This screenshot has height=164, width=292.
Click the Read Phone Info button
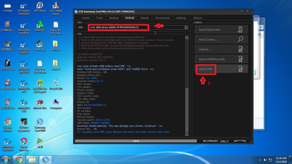[221, 30]
